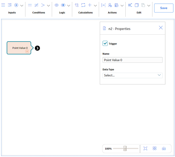Expand the Edit dropdown arrow

click(149, 5)
